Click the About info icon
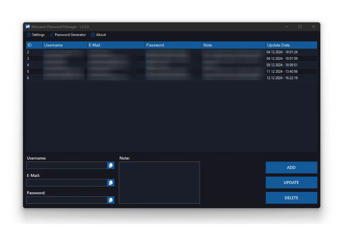Viewport: 348px width, 229px height. tap(93, 35)
